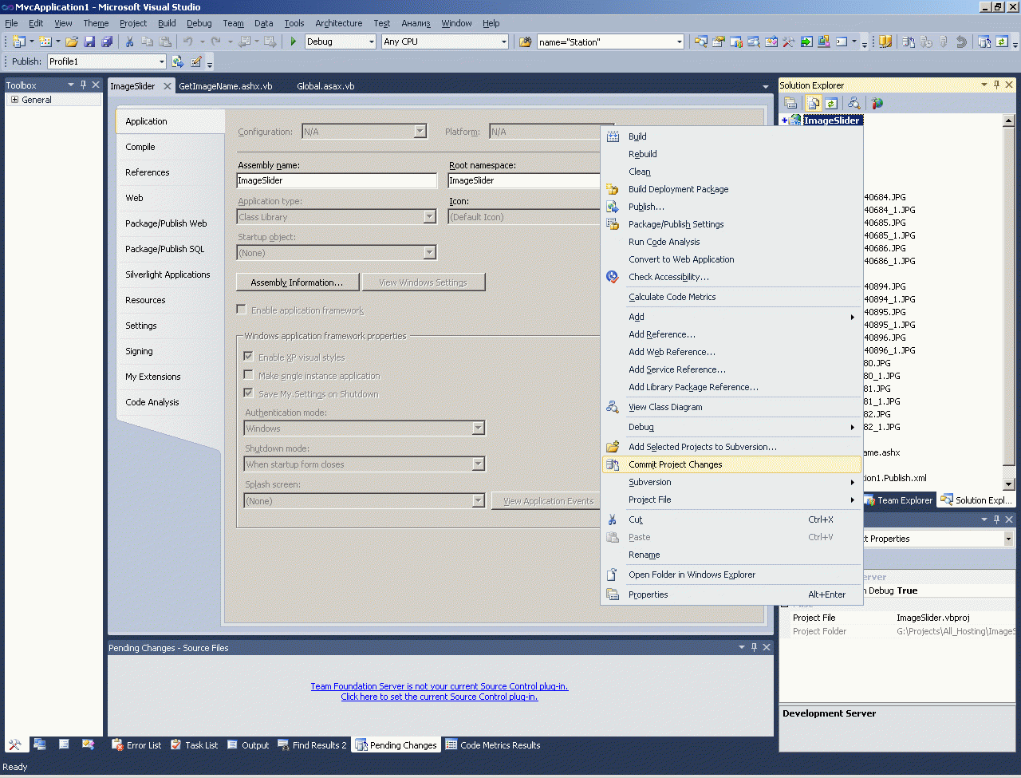Select Calculate Code Metrics in context menu
This screenshot has width=1021, height=778.
[x=731, y=297]
